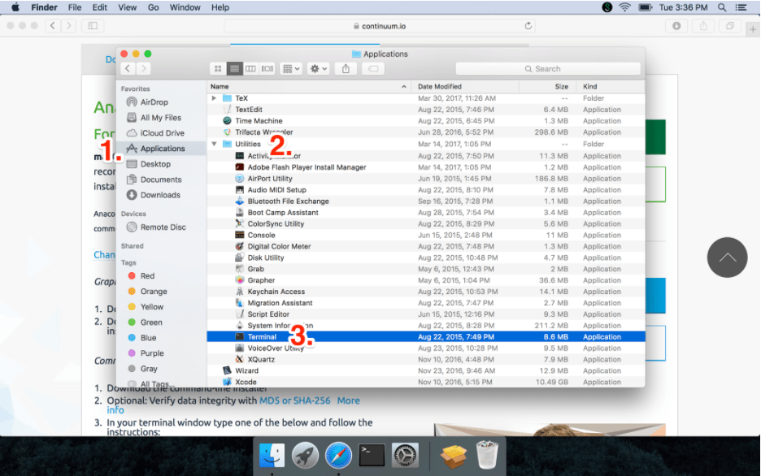Open the File menu
The height and width of the screenshot is (476, 761).
(x=75, y=7)
